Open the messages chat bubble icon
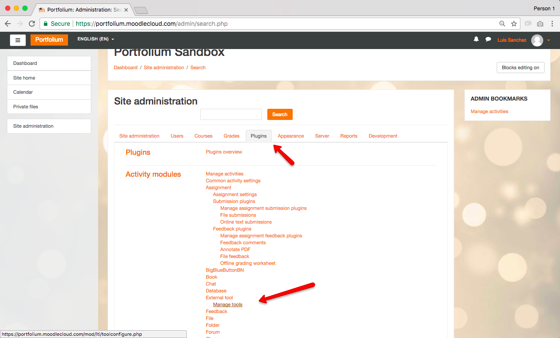 488,39
